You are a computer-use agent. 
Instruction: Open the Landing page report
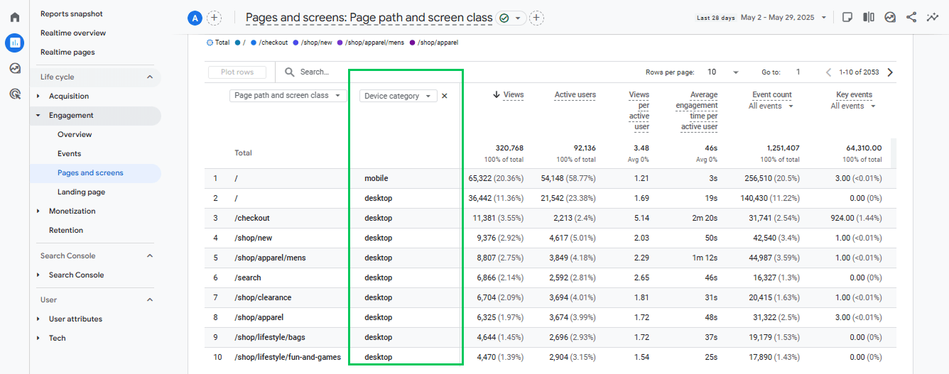(x=81, y=192)
